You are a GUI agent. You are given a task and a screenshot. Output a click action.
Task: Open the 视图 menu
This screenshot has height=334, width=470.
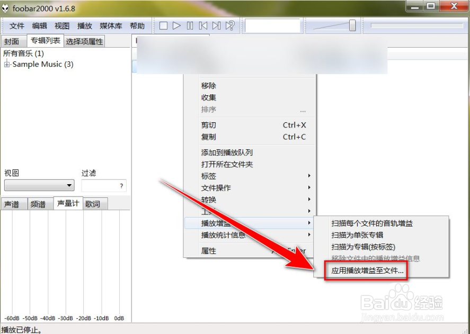(x=62, y=26)
